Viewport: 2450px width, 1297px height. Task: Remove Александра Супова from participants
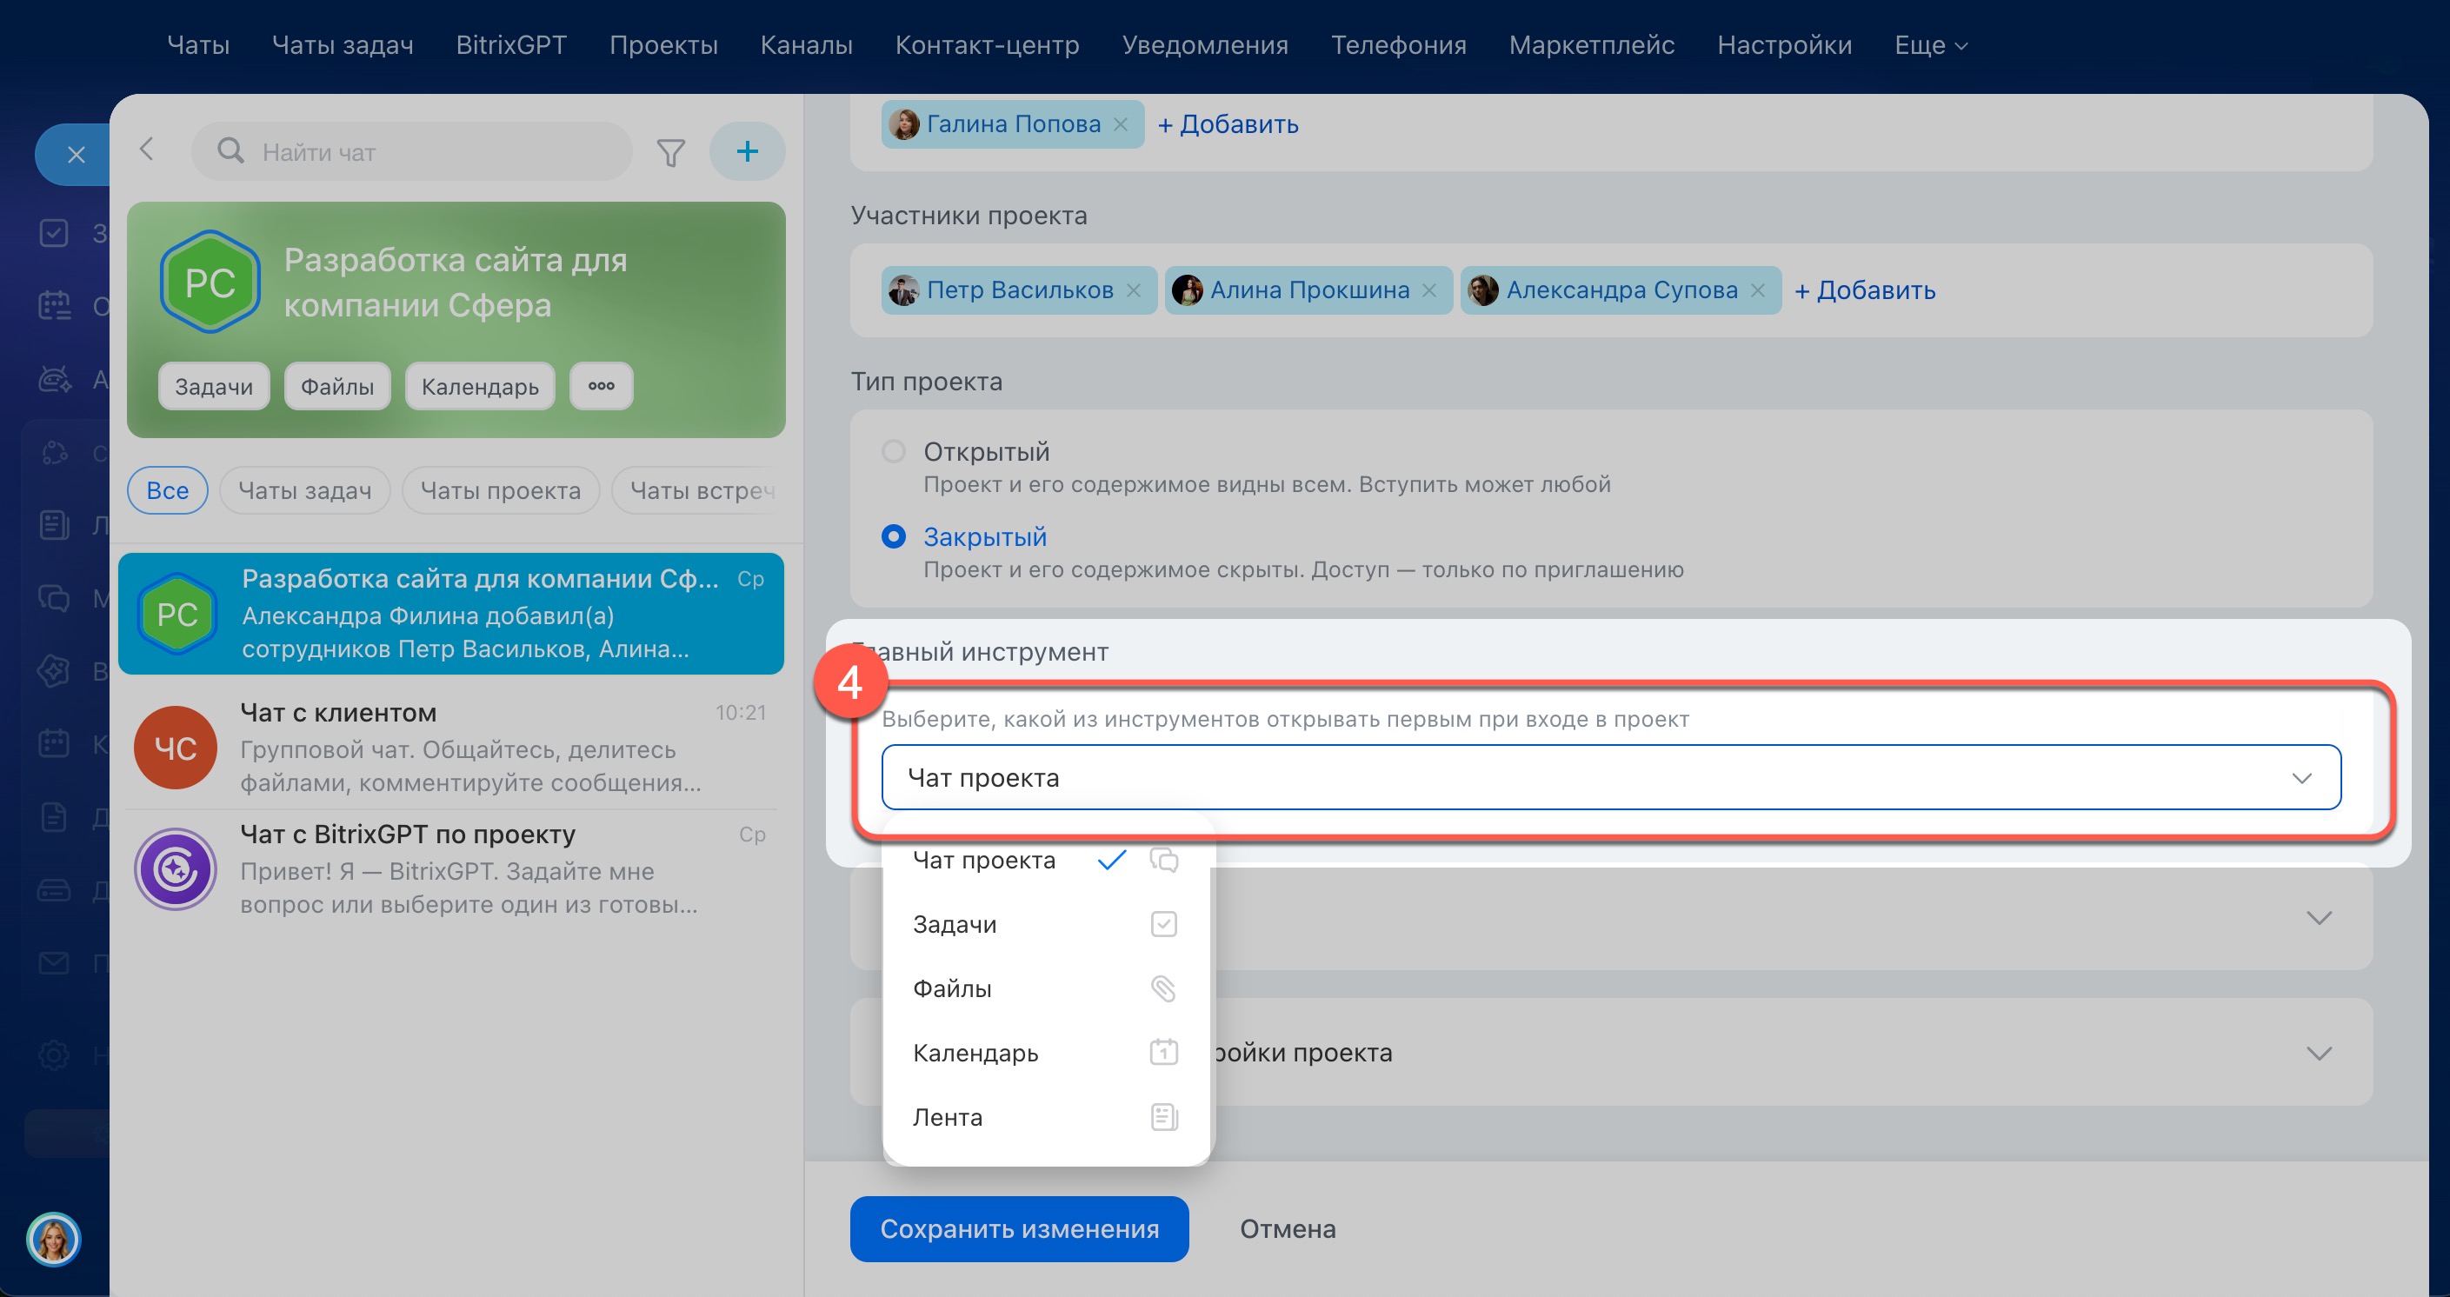pos(1758,291)
